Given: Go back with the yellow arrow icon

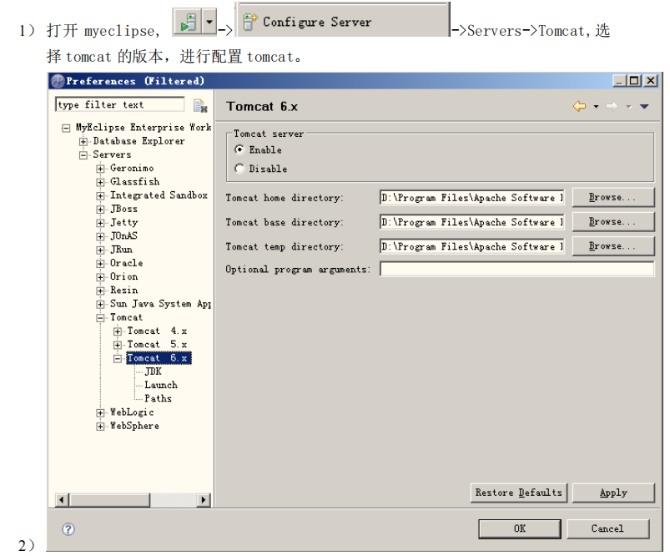Looking at the screenshot, I should coord(579,106).
